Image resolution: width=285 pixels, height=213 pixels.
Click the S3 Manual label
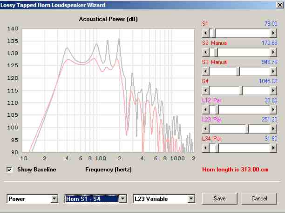point(215,62)
